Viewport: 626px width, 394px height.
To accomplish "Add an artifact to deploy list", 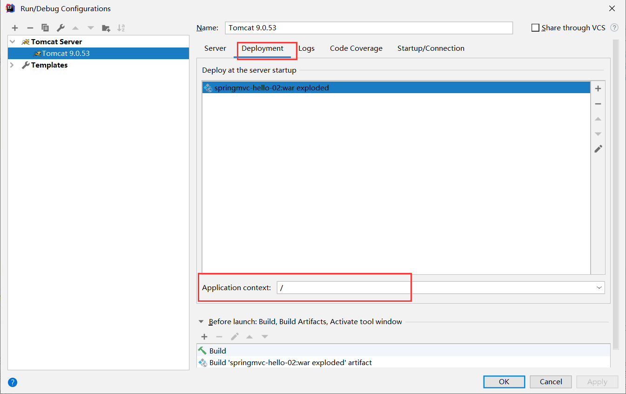I will pyautogui.click(x=598, y=88).
